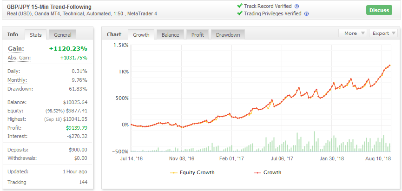Click the $9877.41 equity value
This screenshot has height=191, width=402.
point(77,111)
